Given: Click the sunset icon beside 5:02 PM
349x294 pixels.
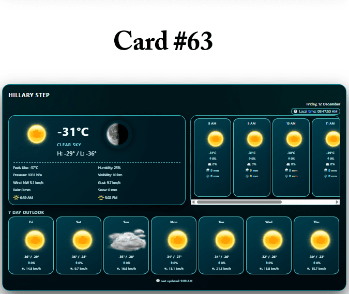Looking at the screenshot, I should click(101, 197).
